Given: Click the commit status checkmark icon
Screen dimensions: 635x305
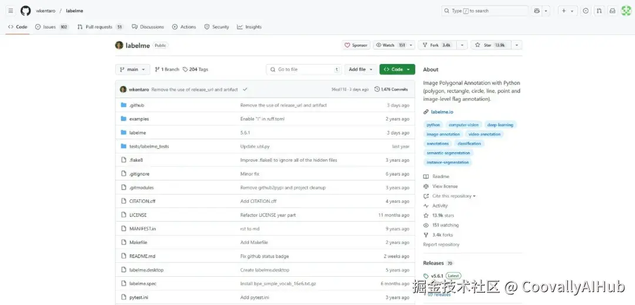Looking at the screenshot, I should pos(245,89).
